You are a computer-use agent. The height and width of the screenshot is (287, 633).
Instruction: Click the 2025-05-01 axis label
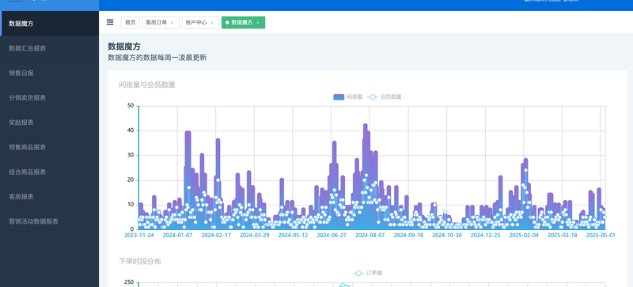tap(601, 236)
